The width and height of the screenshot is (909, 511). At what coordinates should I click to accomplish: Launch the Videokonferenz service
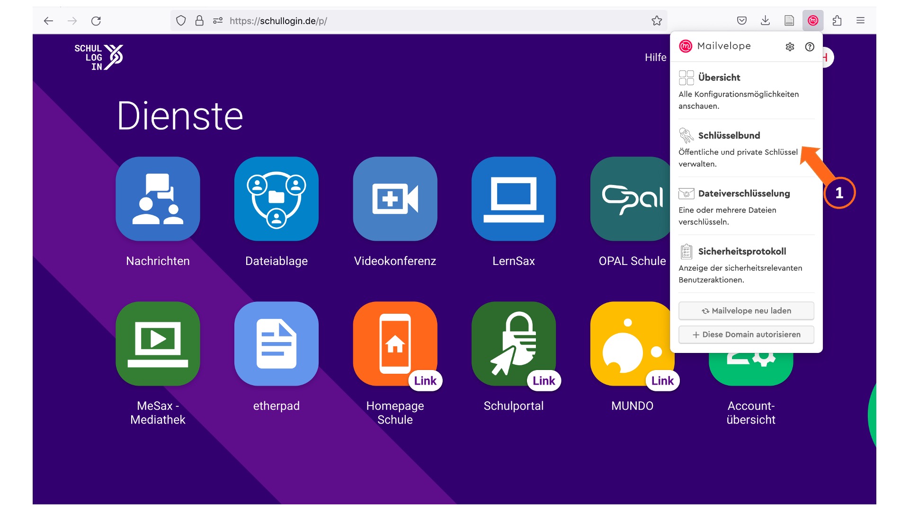(395, 199)
